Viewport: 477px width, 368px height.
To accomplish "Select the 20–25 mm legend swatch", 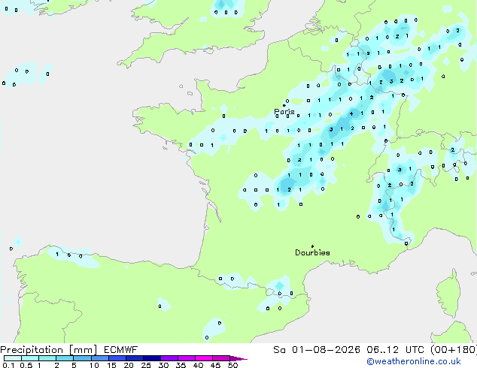I will click(135, 358).
